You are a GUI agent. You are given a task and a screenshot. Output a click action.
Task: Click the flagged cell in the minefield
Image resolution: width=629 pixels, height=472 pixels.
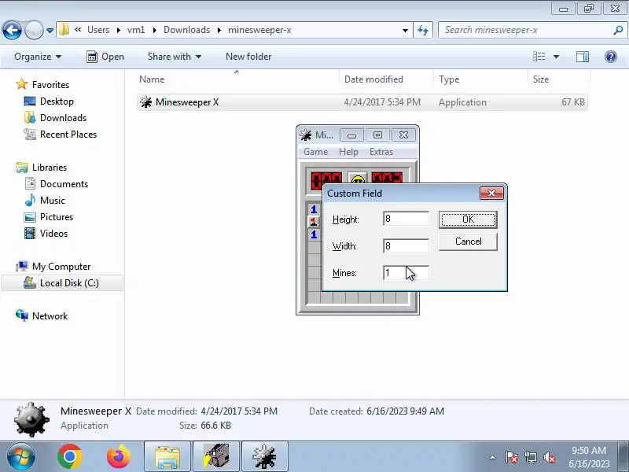[x=313, y=222]
